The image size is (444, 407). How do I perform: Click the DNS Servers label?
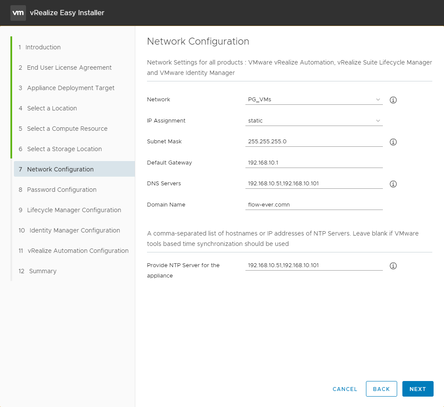(163, 184)
